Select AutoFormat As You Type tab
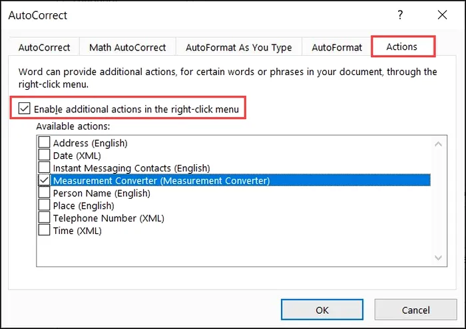466x329 pixels. [x=238, y=48]
